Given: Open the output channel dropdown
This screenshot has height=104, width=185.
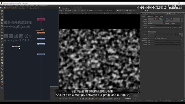Looking at the screenshot, I should (151, 19).
